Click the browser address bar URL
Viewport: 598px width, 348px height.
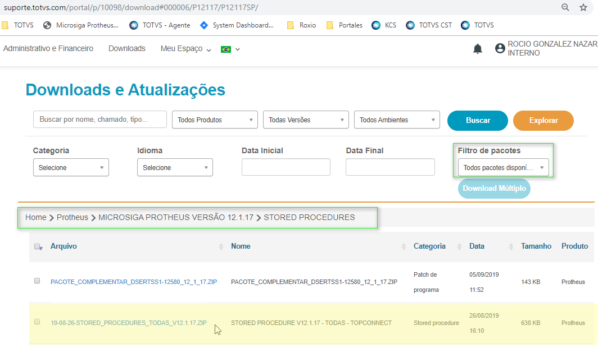[131, 7]
